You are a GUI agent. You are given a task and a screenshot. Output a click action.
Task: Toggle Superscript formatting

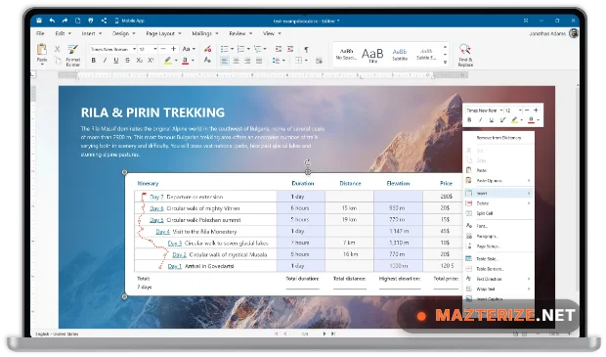pyautogui.click(x=151, y=61)
